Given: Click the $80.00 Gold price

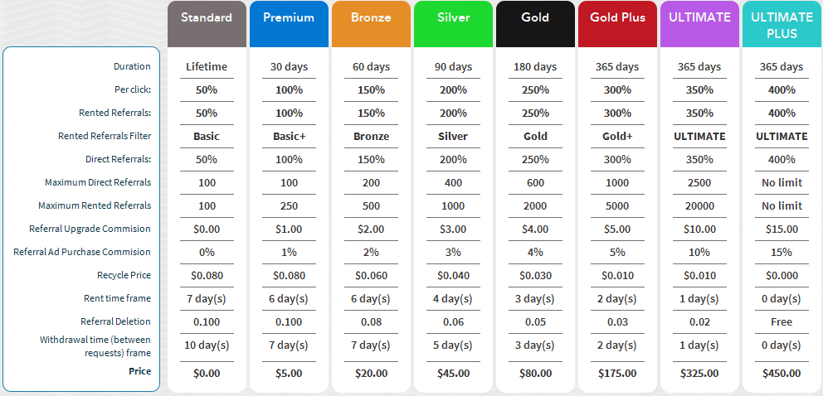Looking at the screenshot, I should coord(535,374).
